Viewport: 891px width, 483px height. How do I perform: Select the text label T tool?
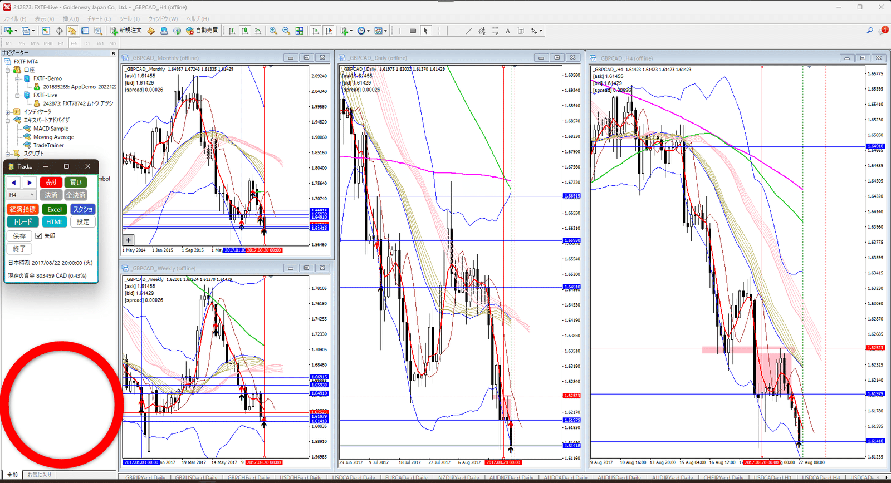coord(521,31)
